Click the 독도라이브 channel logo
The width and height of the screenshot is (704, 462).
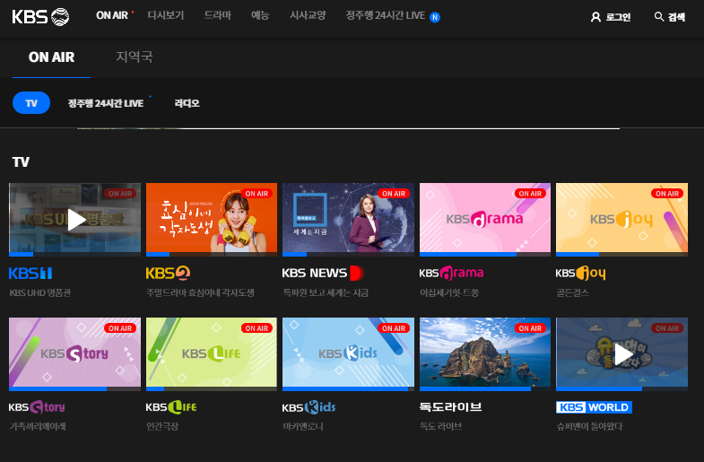coord(450,406)
